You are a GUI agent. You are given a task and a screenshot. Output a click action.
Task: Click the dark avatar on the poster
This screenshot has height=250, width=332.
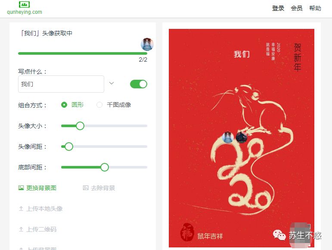pos(242,137)
